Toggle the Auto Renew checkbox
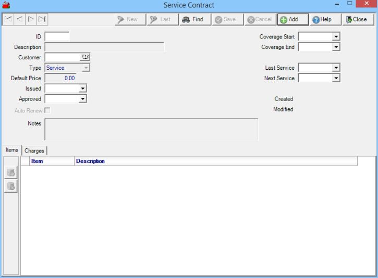The height and width of the screenshot is (278, 378). [x=47, y=110]
